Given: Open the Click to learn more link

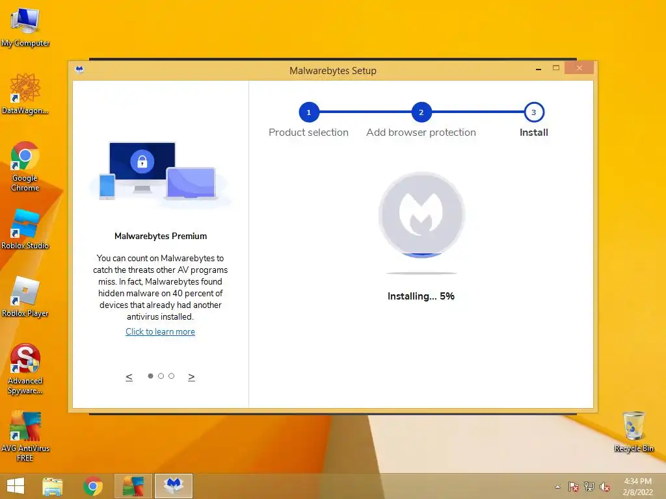Looking at the screenshot, I should [x=160, y=332].
